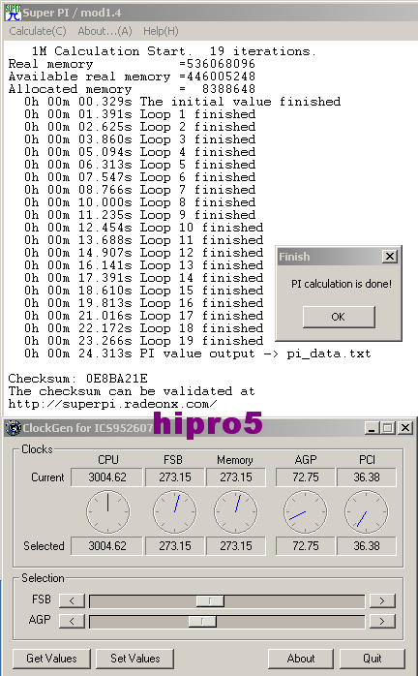Close the Finish dialog with X button
The image size is (418, 676).
(x=390, y=256)
